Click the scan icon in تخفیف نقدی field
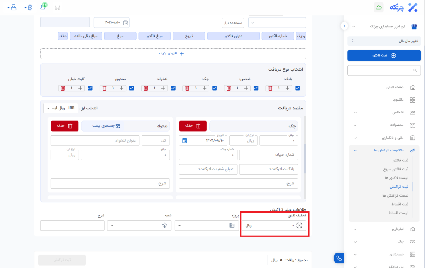This screenshot has width=425, height=268. click(299, 225)
